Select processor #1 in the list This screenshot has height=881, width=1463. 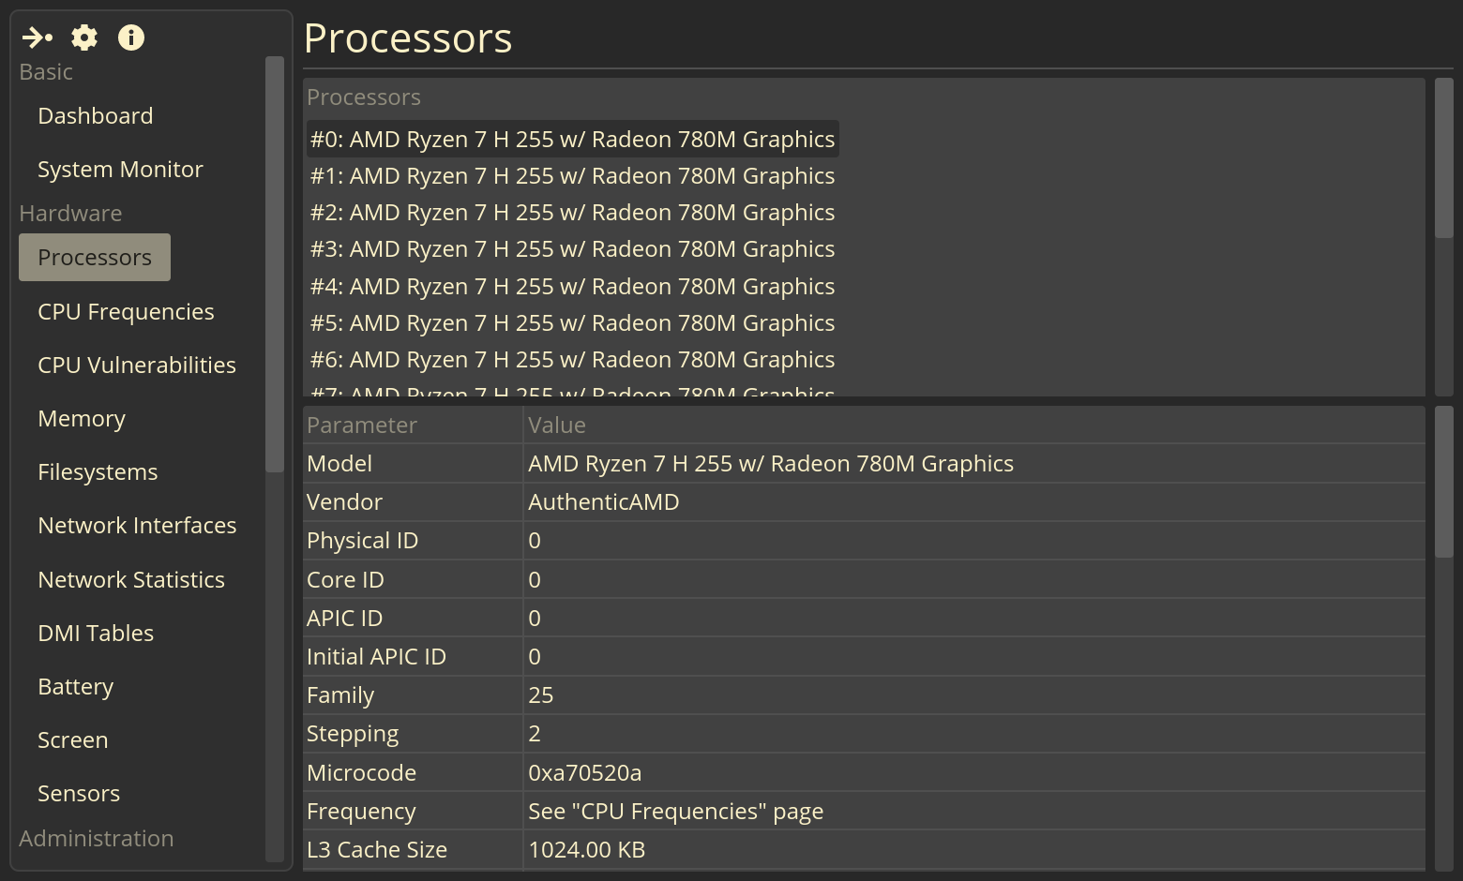coord(572,176)
